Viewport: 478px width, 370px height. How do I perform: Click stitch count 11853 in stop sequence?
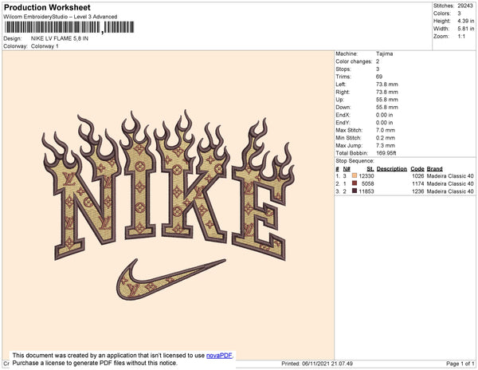pyautogui.click(x=366, y=191)
